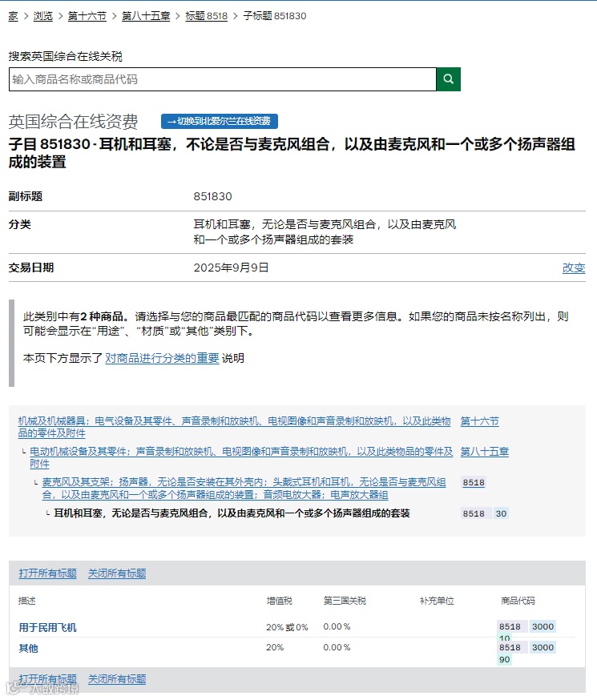597x700 pixels.
Task: Open the 其他 commodity row
Action: [28, 648]
